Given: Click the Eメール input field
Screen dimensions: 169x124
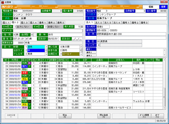Looking at the screenshot, I should click(x=48, y=31).
